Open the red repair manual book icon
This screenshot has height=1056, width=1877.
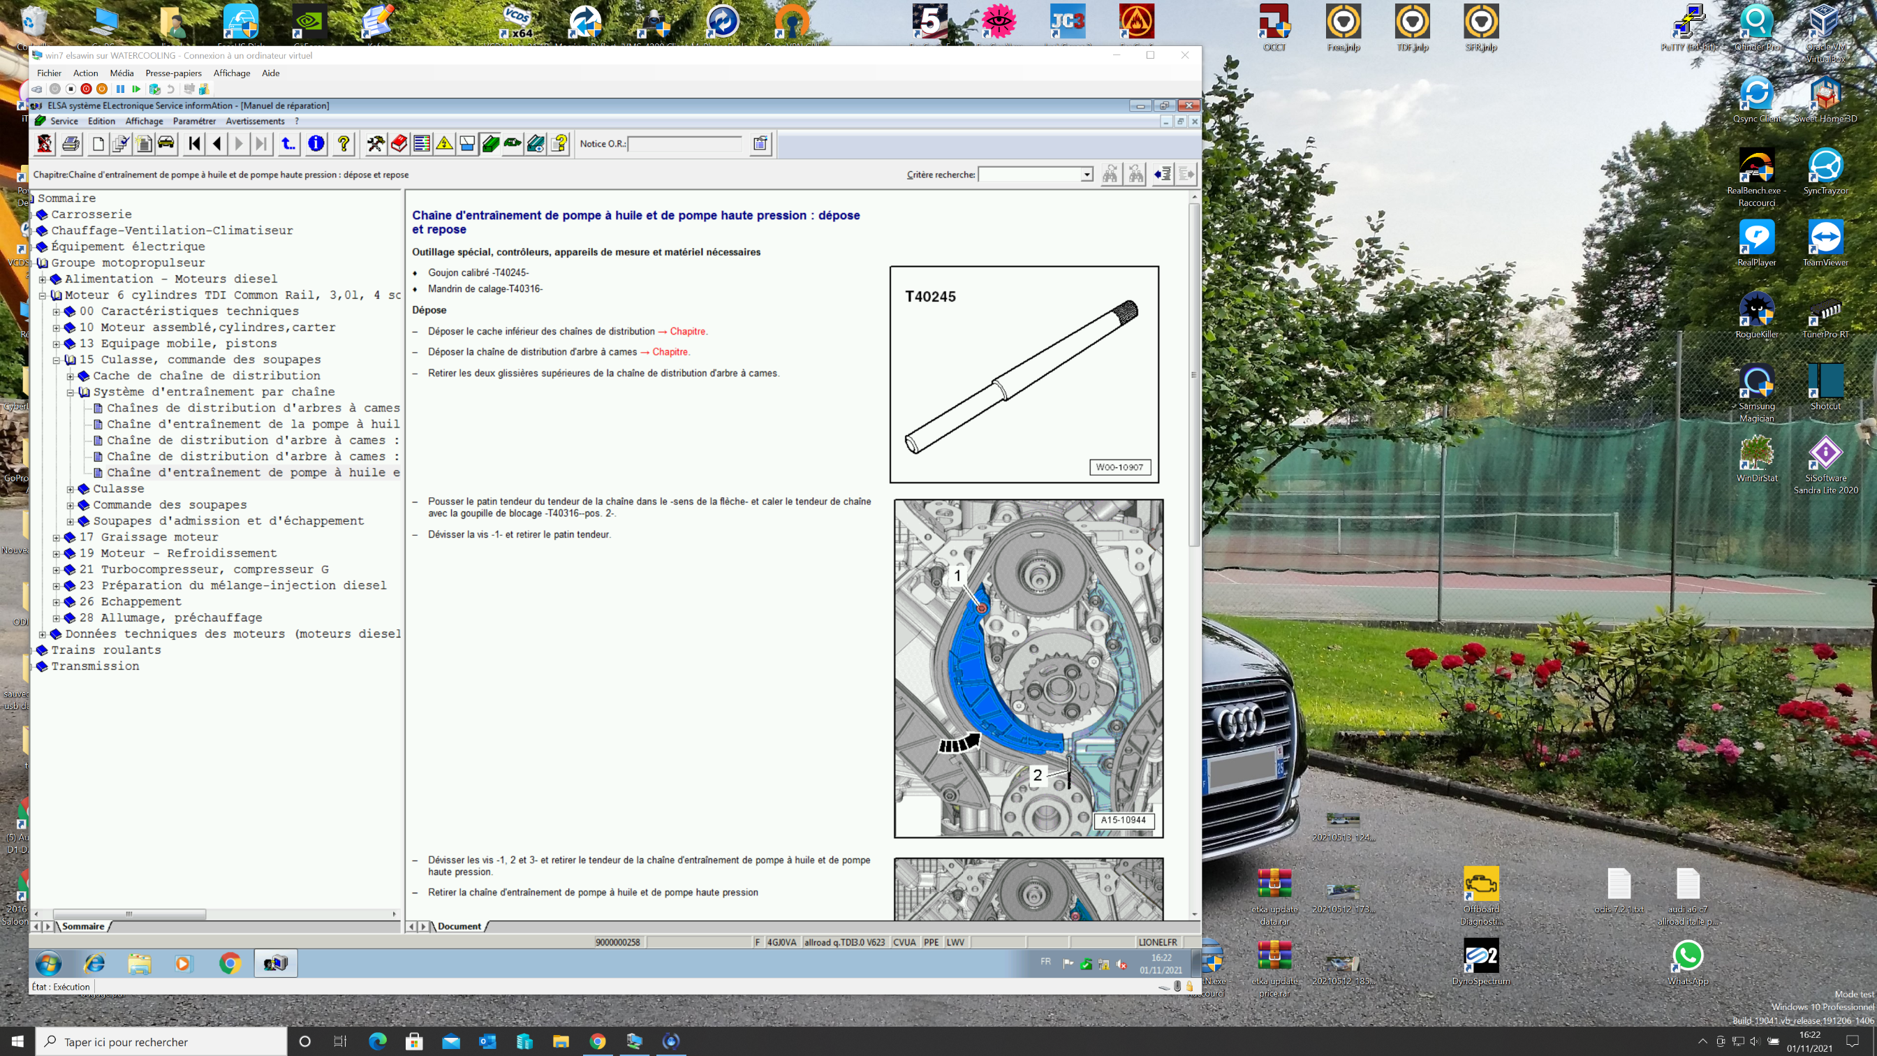pyautogui.click(x=399, y=144)
